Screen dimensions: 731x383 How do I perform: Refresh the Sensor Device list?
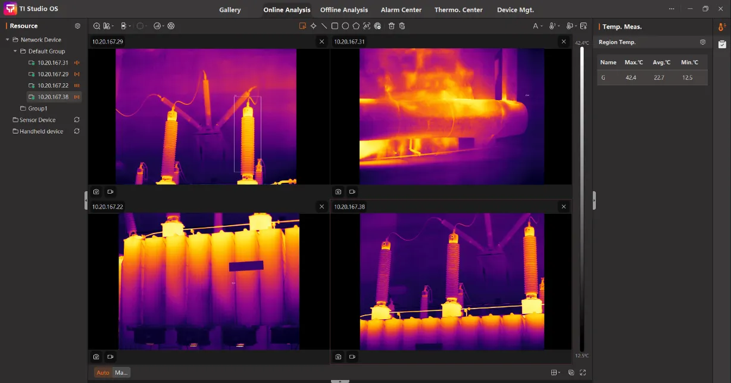[x=77, y=120]
